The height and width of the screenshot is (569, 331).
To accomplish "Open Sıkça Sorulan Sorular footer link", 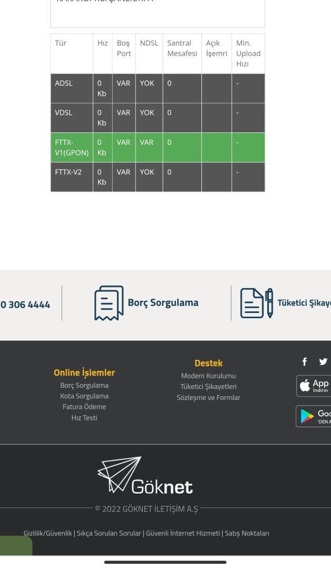I will coord(109,533).
